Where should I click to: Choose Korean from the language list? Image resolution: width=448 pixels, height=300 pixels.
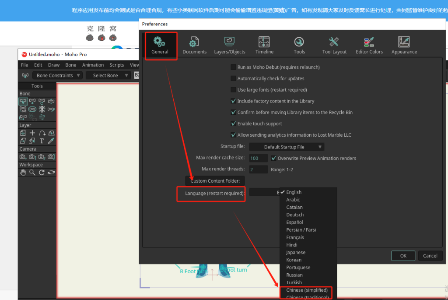click(308, 260)
